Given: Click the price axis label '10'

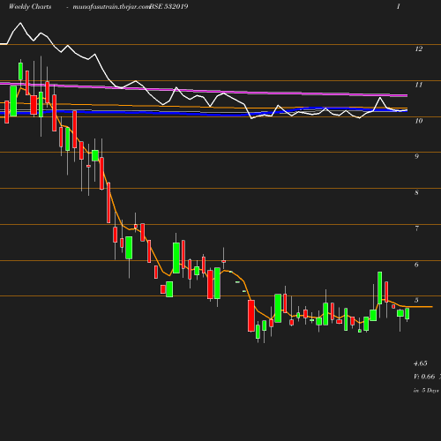Looking at the screenshot, I should click(x=419, y=121).
